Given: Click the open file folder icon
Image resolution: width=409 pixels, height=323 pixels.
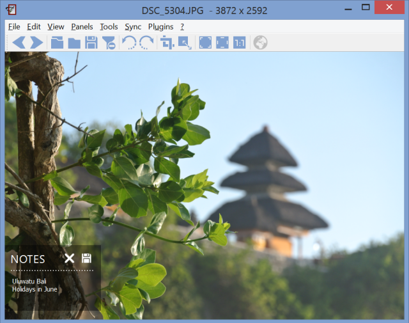Looking at the screenshot, I should tap(58, 42).
